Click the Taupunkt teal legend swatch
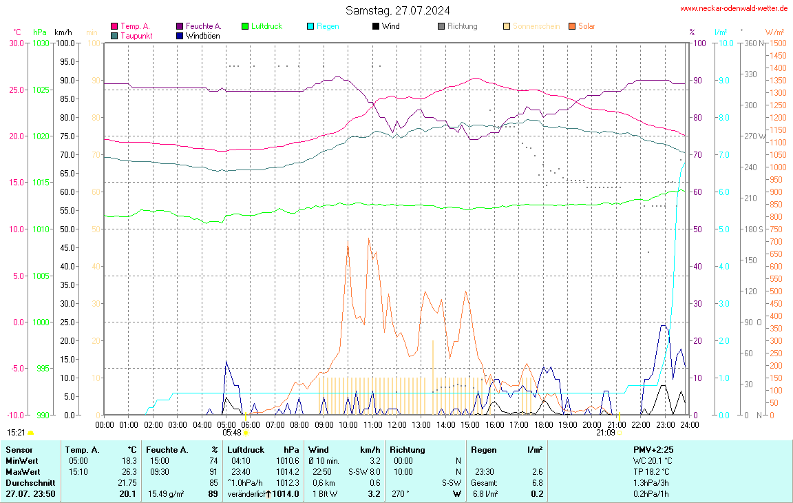This screenshot has height=503, width=793. click(x=114, y=36)
